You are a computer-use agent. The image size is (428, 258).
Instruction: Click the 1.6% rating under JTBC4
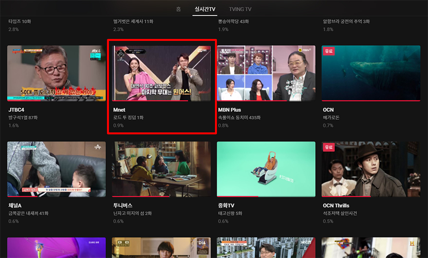14,126
